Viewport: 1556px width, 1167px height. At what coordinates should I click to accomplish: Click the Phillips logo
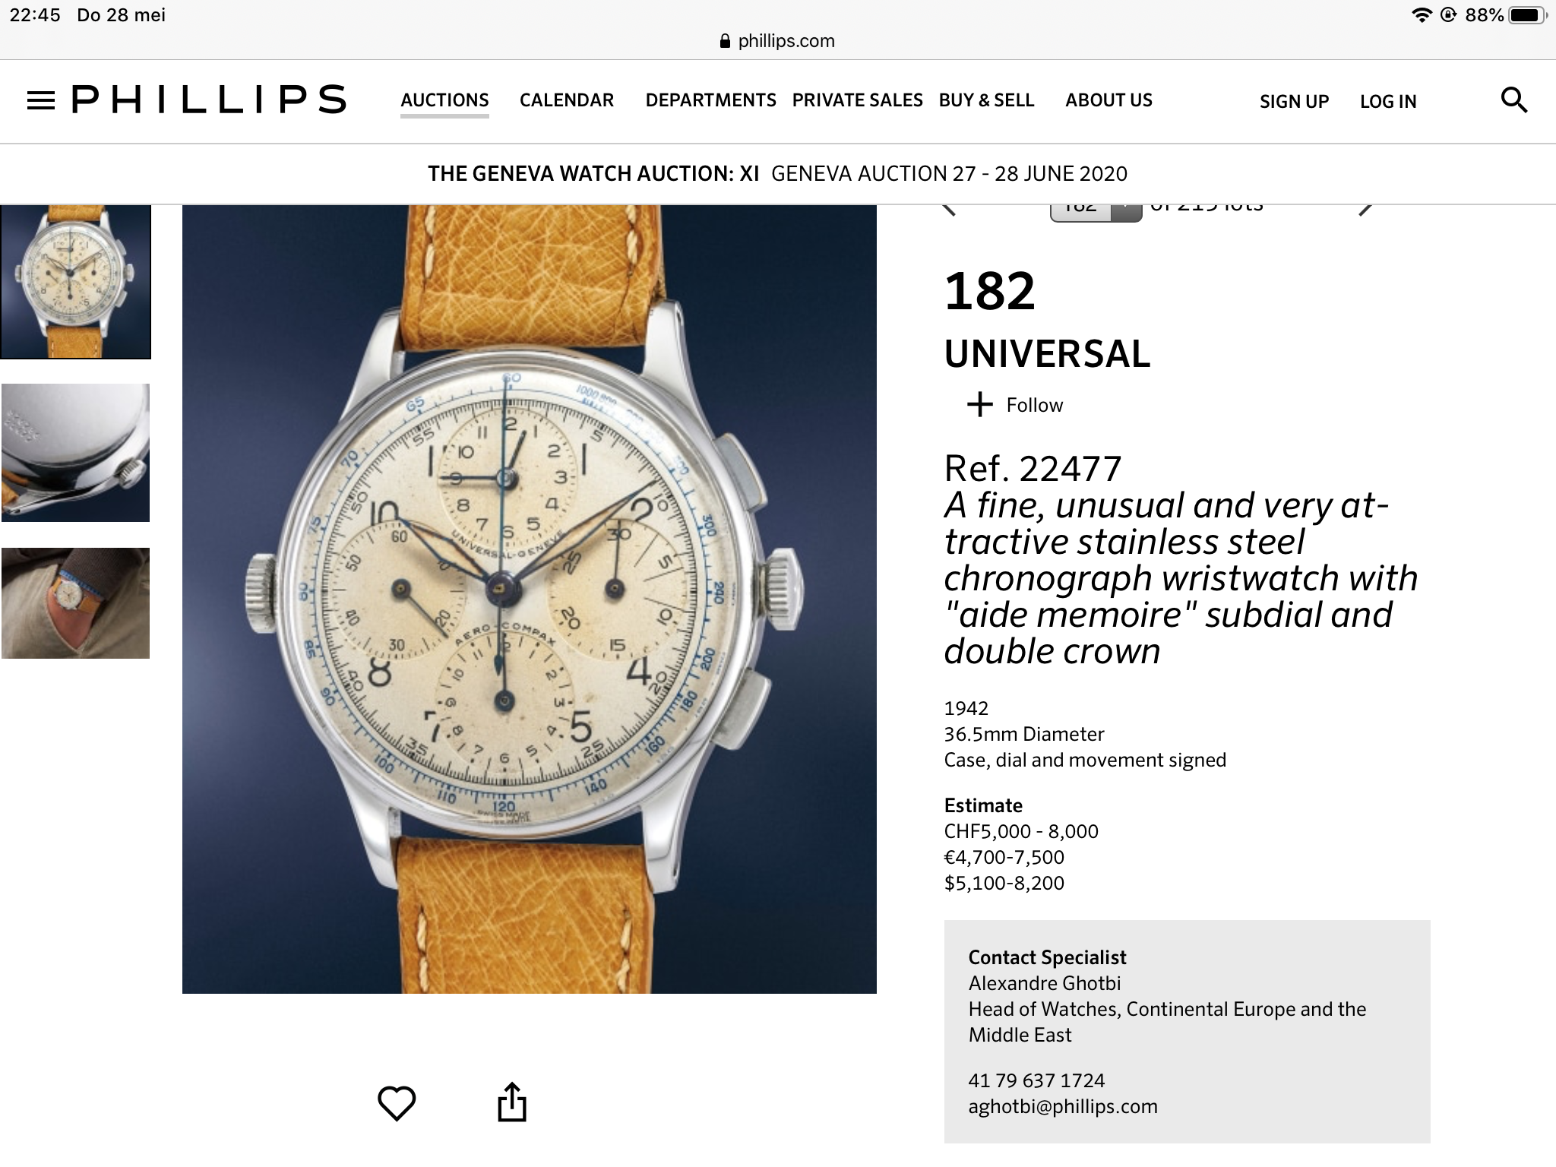[209, 100]
